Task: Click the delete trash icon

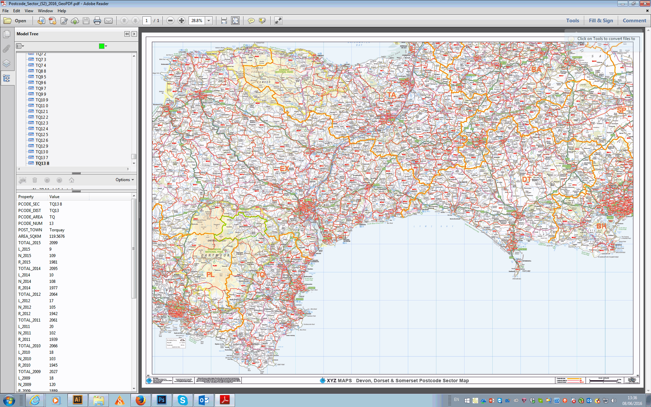Action: point(35,180)
